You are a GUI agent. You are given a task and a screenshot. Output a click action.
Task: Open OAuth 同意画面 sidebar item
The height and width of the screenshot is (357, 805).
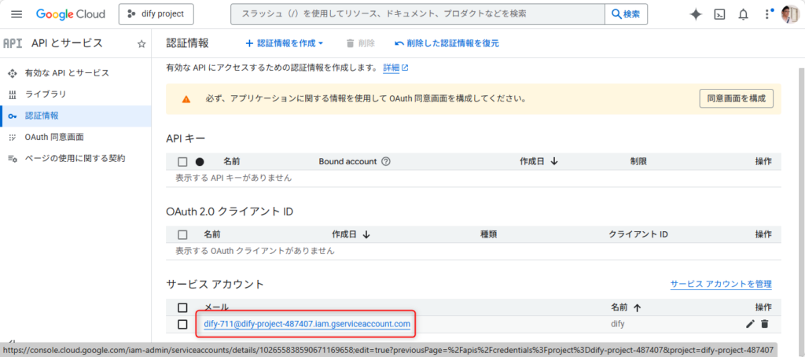(54, 137)
